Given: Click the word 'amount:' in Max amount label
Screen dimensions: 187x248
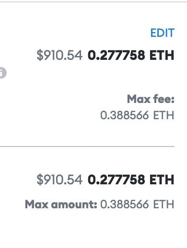Looking at the screenshot, I should [x=74, y=204].
